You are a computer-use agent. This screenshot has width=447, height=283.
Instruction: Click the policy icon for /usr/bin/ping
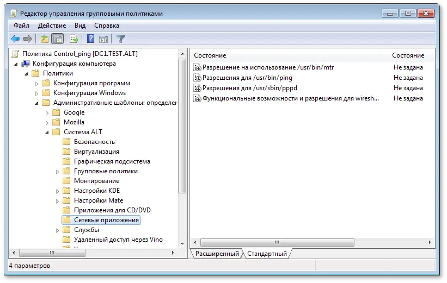coord(198,78)
